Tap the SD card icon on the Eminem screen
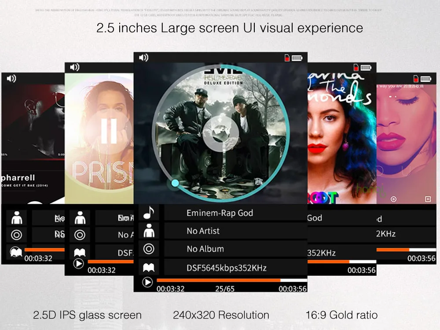 click(x=287, y=58)
